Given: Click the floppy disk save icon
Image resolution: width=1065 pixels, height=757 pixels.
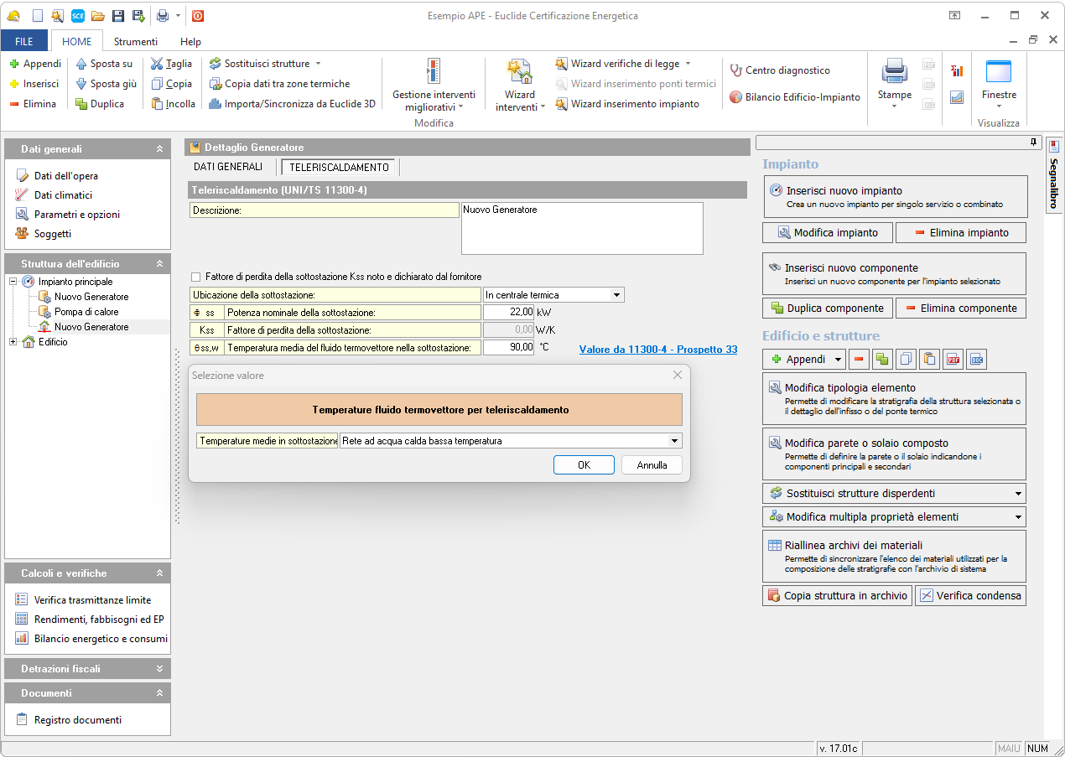Looking at the screenshot, I should click(118, 15).
